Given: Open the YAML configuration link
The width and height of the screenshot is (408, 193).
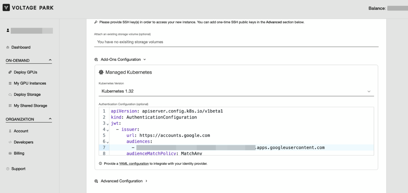Looking at the screenshot, I should pyautogui.click(x=134, y=164).
